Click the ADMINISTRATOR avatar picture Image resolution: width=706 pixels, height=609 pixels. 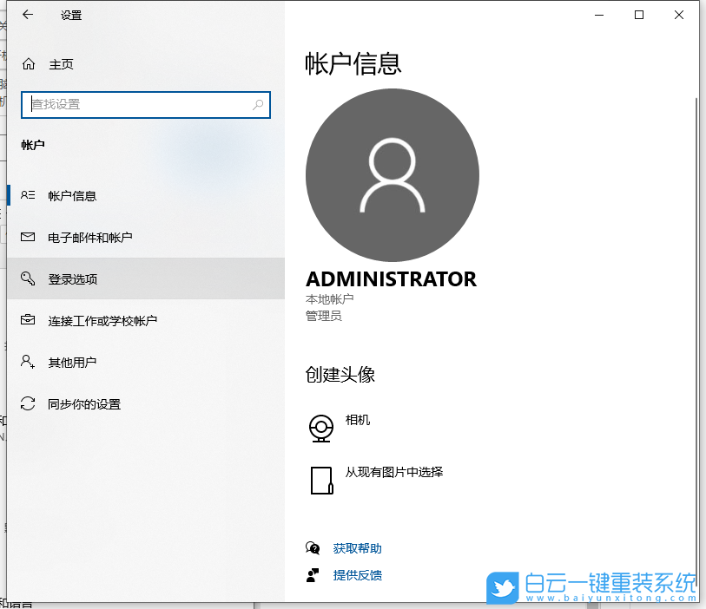pyautogui.click(x=392, y=174)
